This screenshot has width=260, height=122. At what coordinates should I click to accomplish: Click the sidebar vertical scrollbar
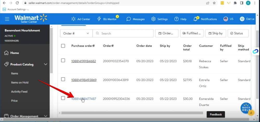[51, 51]
